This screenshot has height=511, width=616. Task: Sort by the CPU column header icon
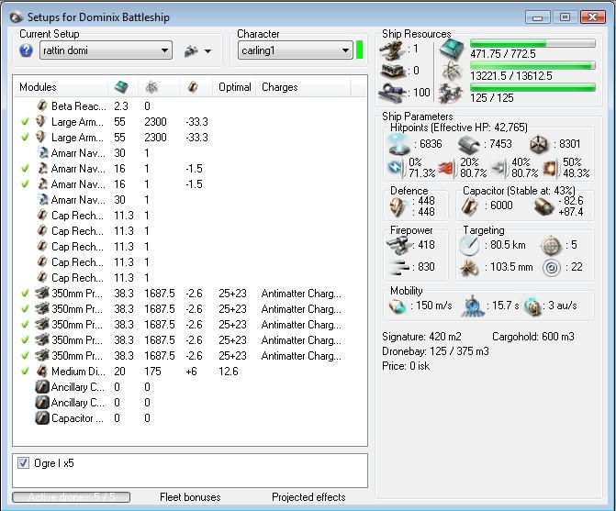121,87
